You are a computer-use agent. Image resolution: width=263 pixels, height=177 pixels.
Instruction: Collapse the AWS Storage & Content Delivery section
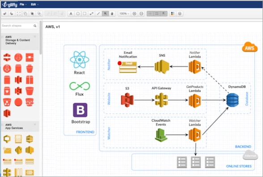[35, 37]
